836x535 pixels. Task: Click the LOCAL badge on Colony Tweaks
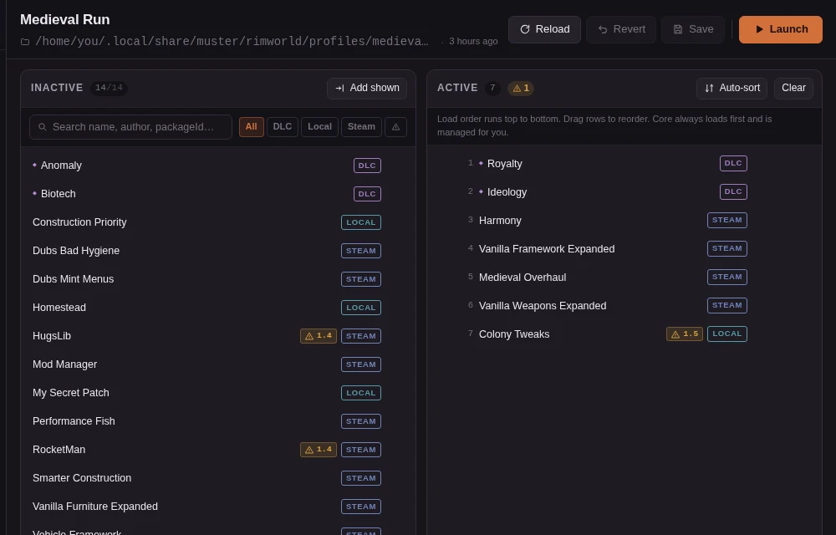coord(727,334)
